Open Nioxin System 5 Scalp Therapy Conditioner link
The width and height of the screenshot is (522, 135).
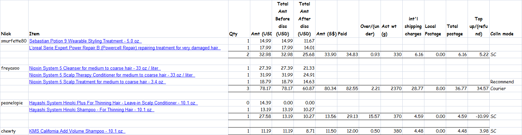click(x=112, y=75)
